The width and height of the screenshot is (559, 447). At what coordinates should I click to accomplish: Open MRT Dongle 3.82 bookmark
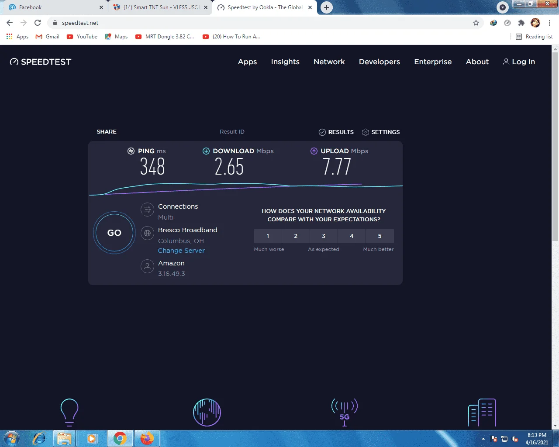point(165,37)
